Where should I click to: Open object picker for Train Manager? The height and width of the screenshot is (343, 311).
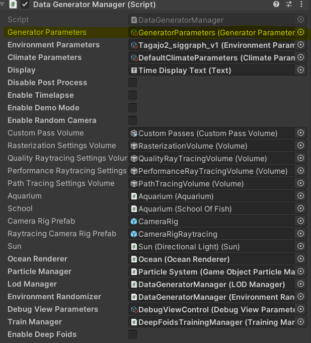click(301, 322)
